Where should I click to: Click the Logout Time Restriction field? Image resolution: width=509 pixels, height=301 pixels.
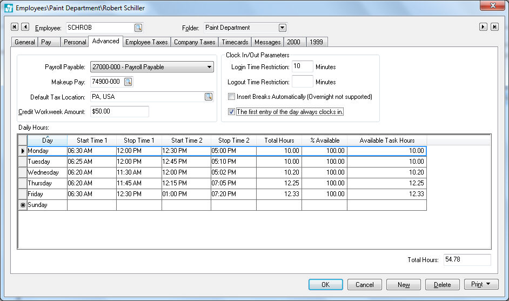(x=303, y=82)
